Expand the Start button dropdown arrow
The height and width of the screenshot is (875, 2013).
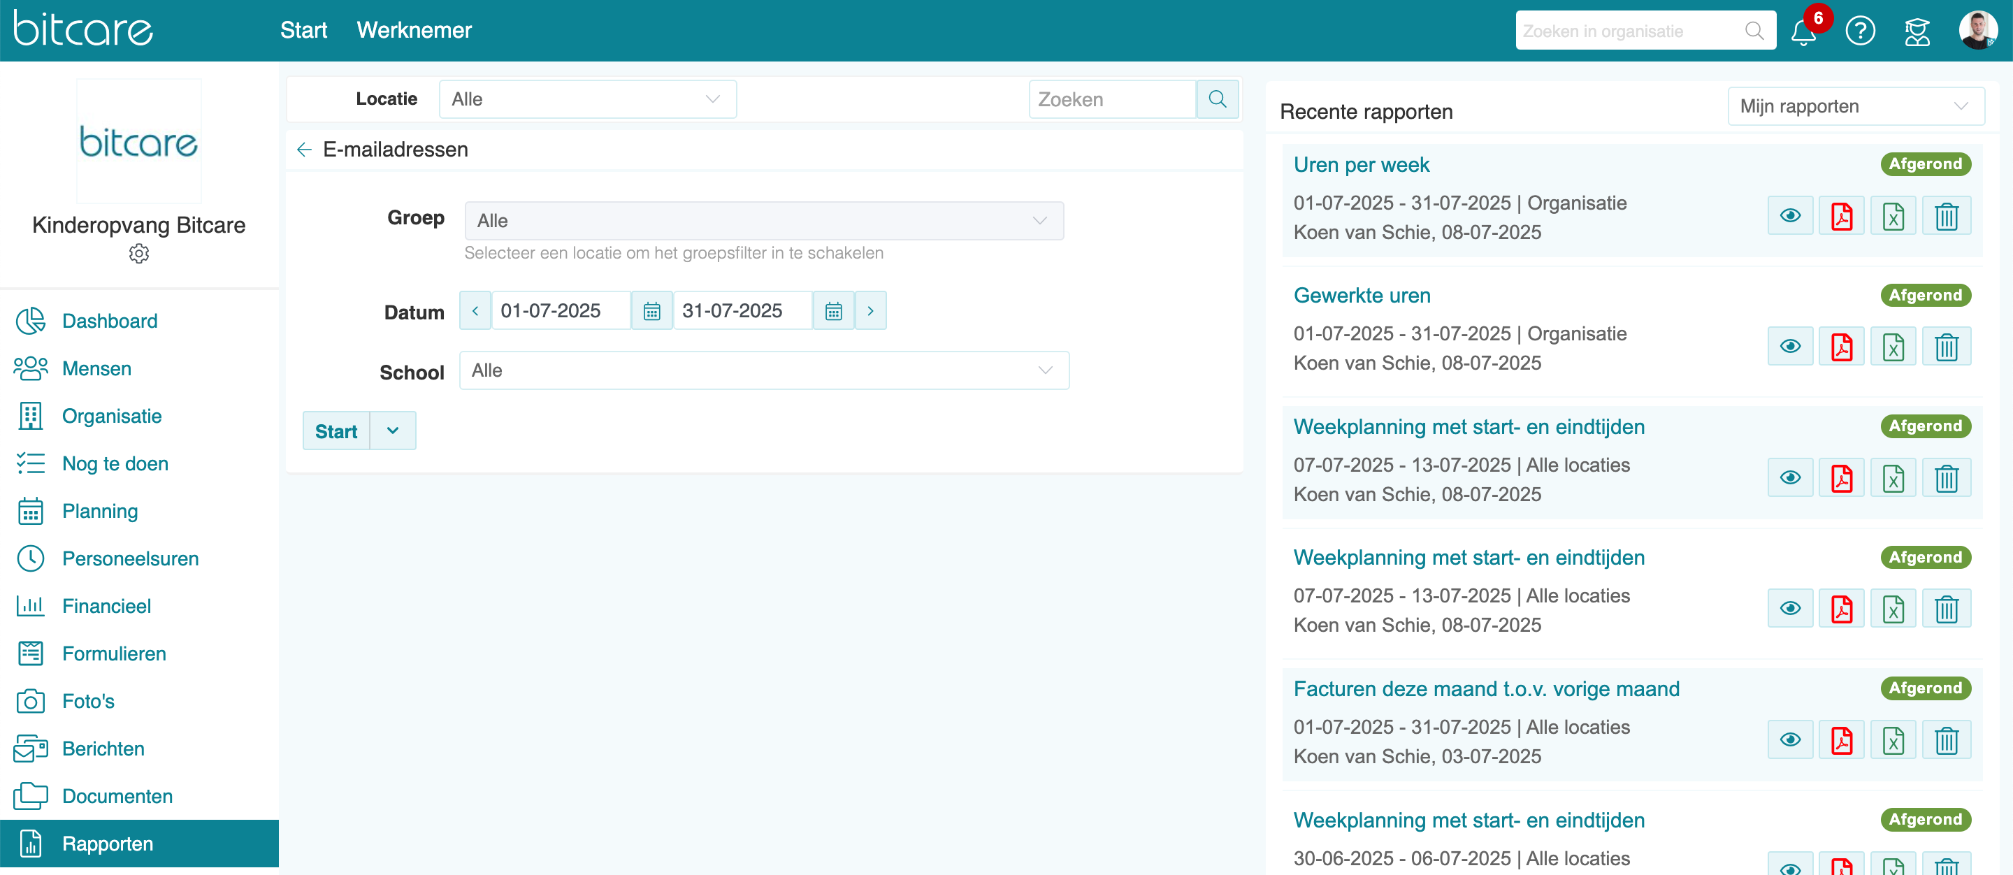393,431
